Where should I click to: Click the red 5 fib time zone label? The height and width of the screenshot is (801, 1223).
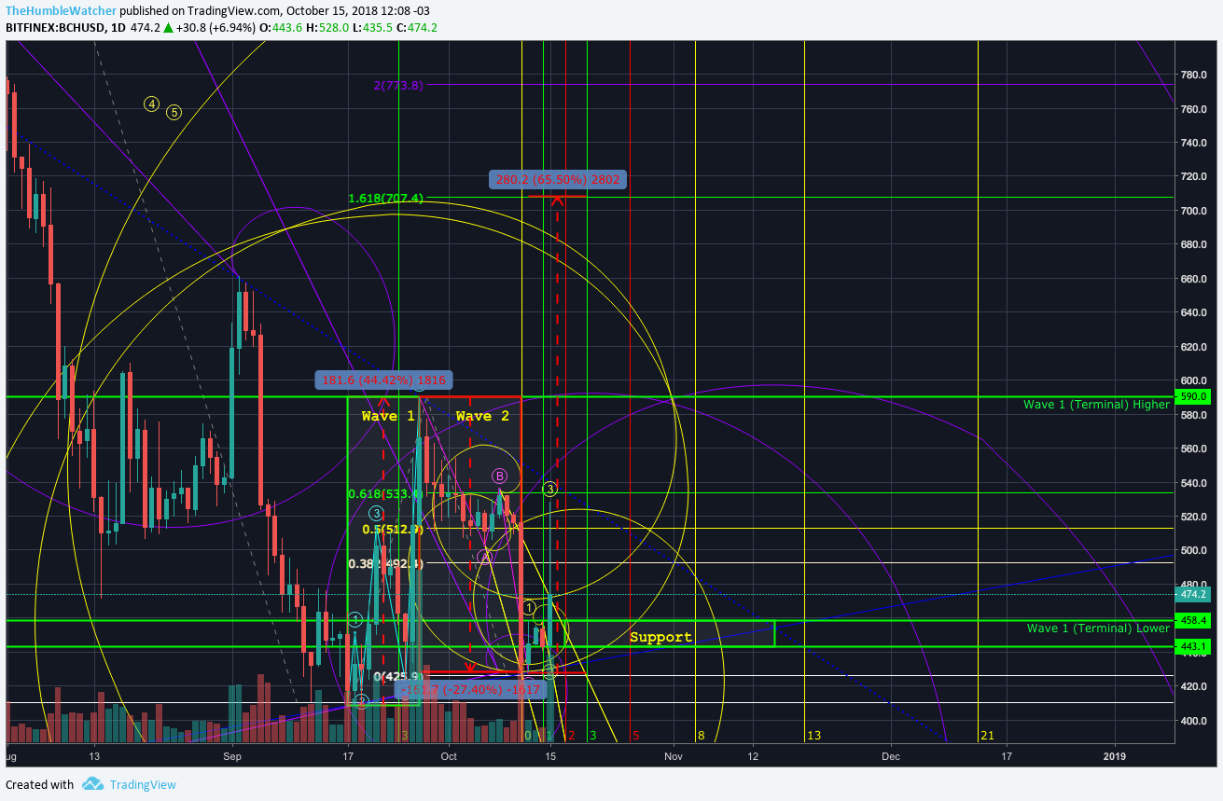pyautogui.click(x=635, y=736)
